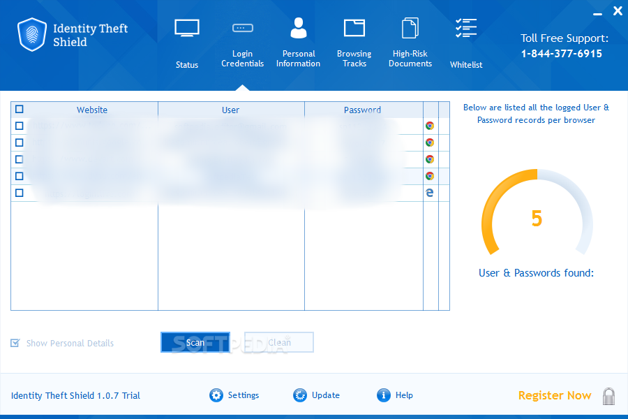Open the Status monitor icon
This screenshot has width=628, height=419.
pos(186,28)
